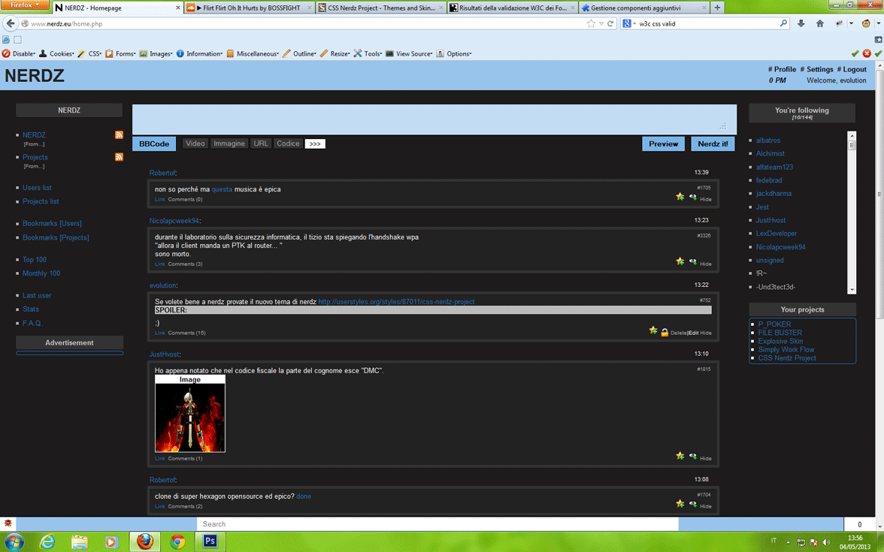Open the CSS menu in Web Developer toolbar

pyautogui.click(x=93, y=53)
